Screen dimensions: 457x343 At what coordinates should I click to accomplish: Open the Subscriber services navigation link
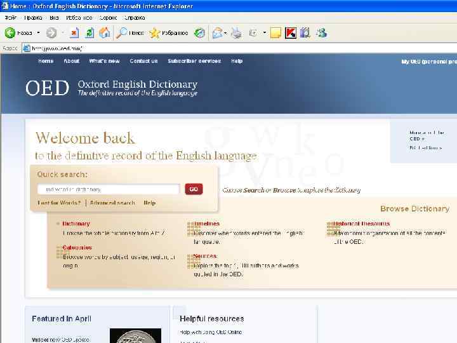pyautogui.click(x=194, y=61)
